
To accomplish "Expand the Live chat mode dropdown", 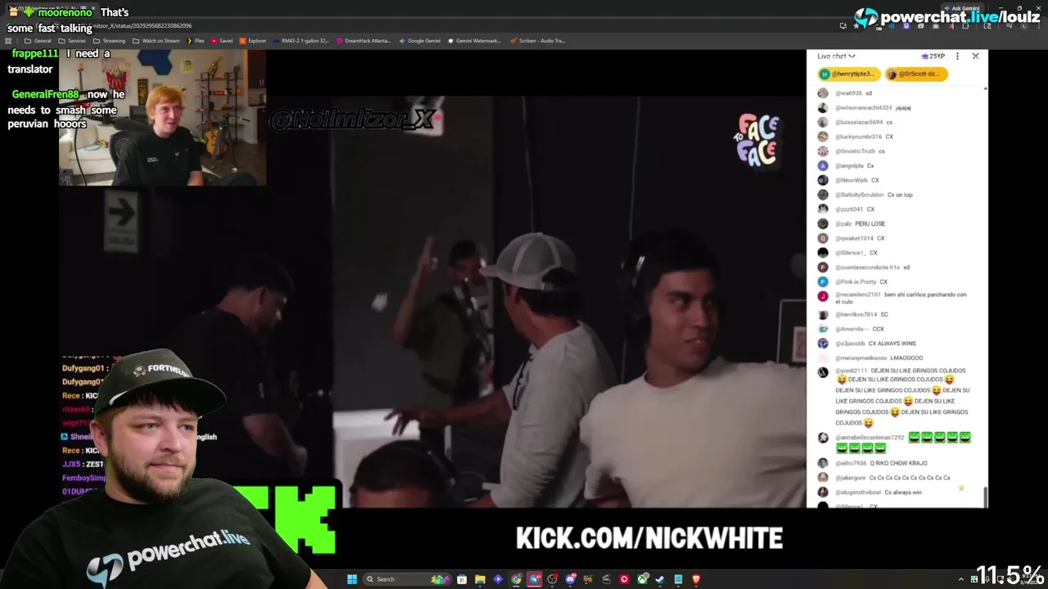I will pyautogui.click(x=836, y=56).
